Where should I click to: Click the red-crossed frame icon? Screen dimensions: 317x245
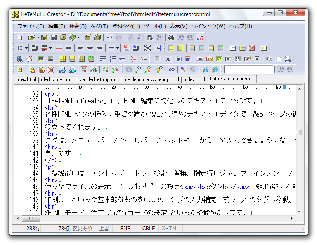click(252, 48)
